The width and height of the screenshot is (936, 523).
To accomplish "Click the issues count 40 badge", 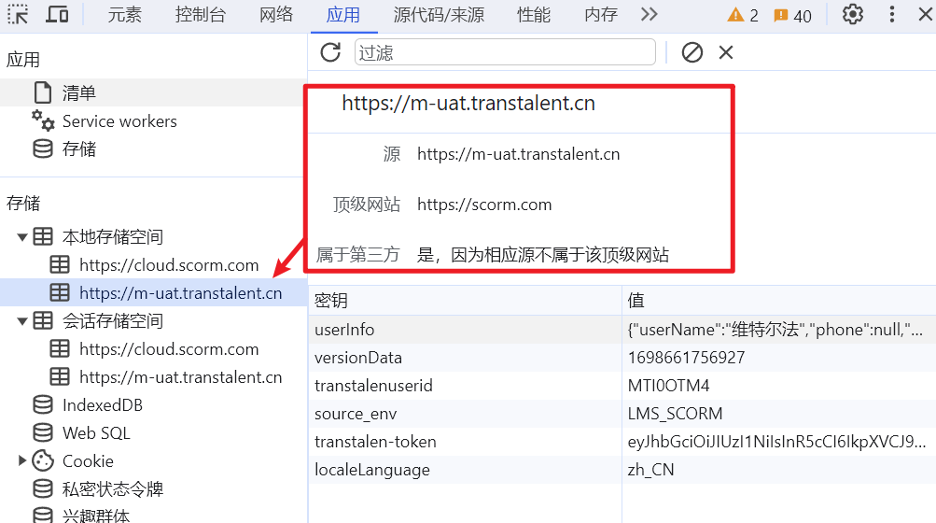I will [792, 16].
